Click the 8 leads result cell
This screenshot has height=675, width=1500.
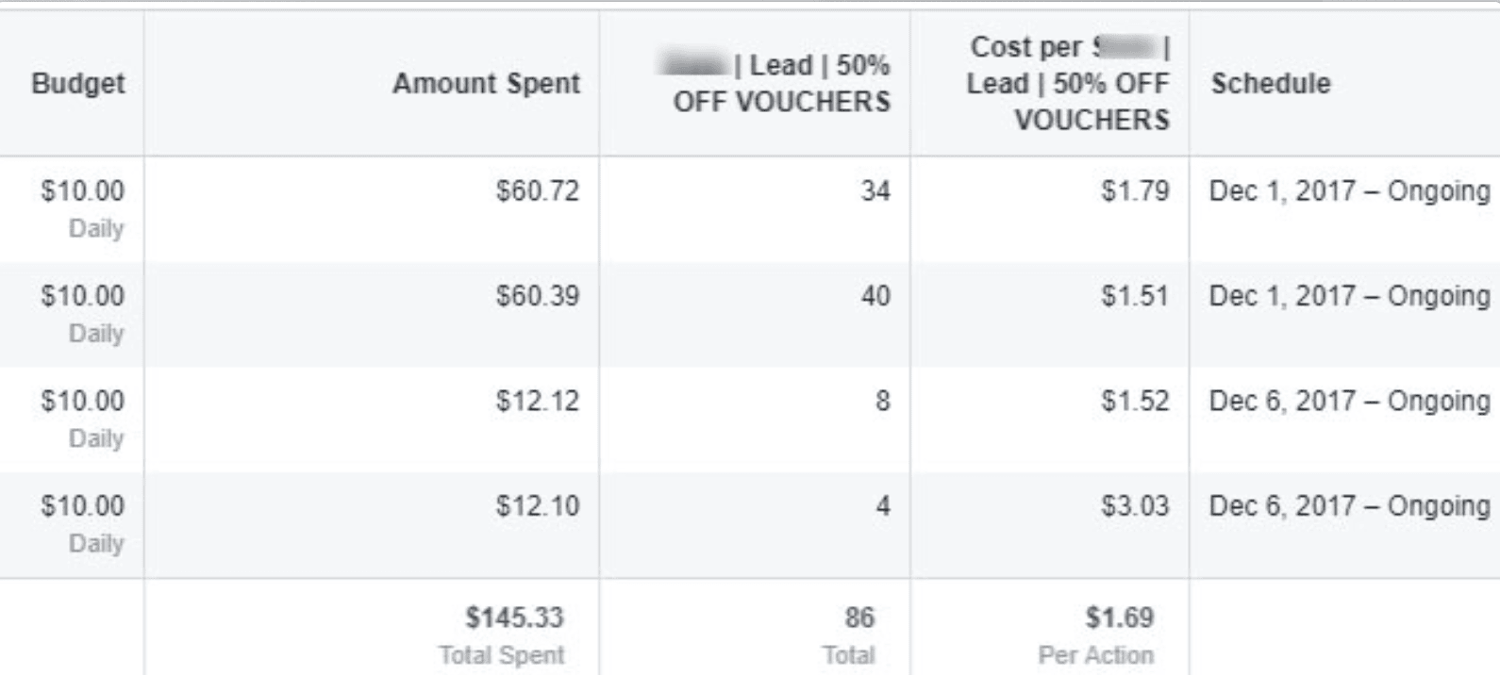point(881,401)
